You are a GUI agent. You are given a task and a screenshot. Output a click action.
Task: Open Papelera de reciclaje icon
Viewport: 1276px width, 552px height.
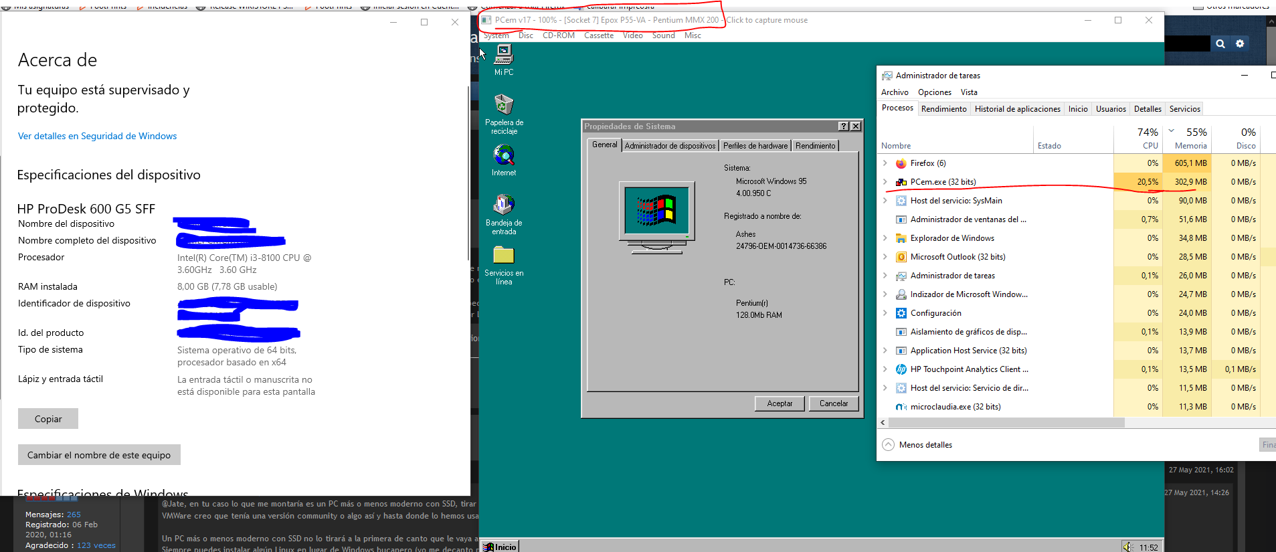tap(503, 104)
